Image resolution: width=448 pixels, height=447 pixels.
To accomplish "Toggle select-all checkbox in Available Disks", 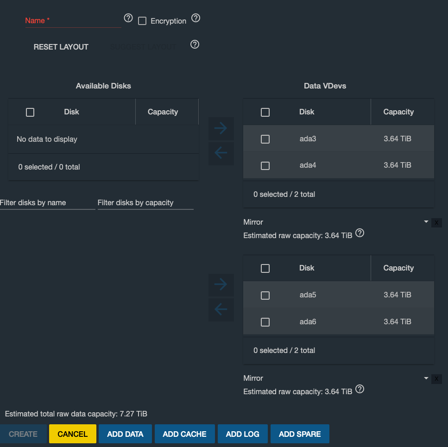I will (x=30, y=112).
